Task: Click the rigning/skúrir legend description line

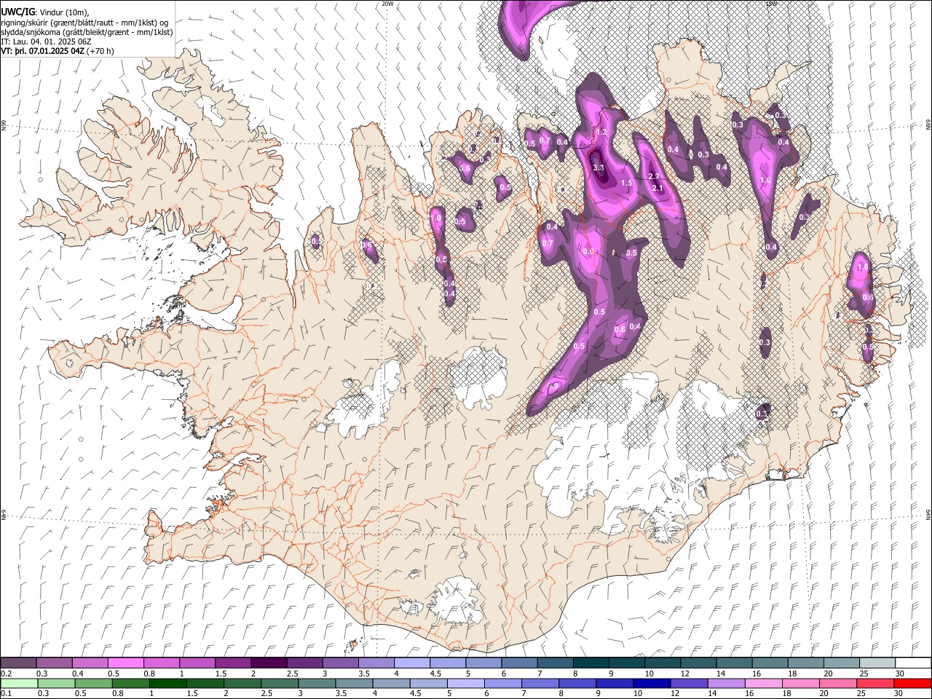Action: click(x=84, y=22)
